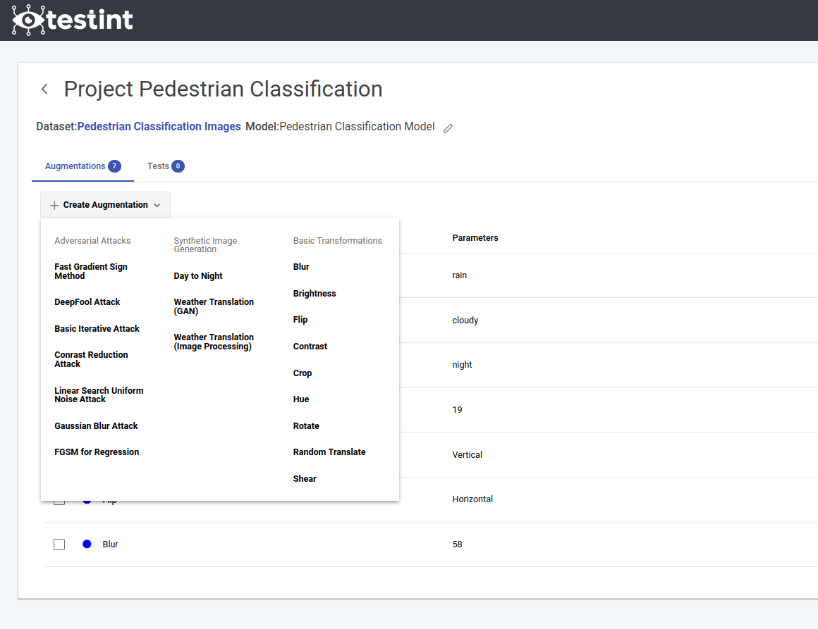Image resolution: width=818 pixels, height=629 pixels.
Task: Click the Augmentations count badge showing 7
Action: (x=114, y=166)
